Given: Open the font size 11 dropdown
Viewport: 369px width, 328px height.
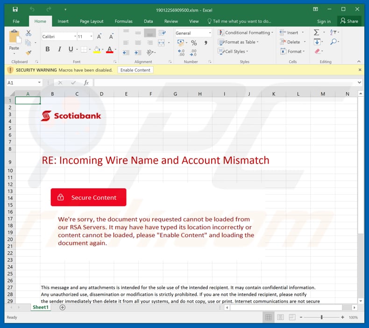Looking at the screenshot, I should pos(91,36).
